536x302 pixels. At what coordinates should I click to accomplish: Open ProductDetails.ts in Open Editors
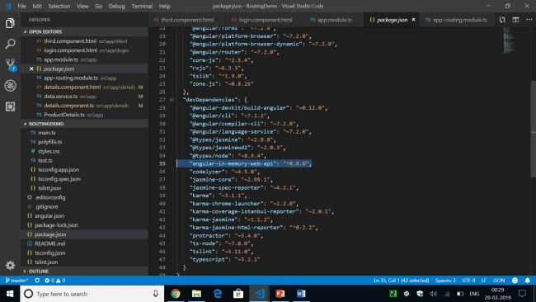tap(85, 115)
